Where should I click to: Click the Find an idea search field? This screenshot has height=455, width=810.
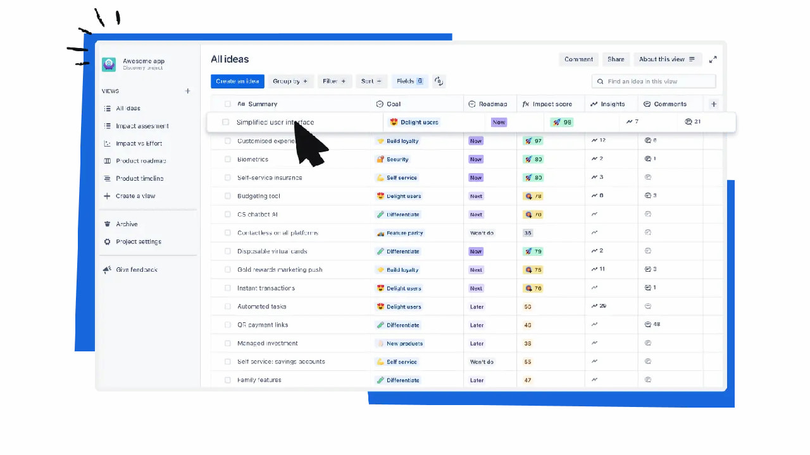(x=654, y=81)
